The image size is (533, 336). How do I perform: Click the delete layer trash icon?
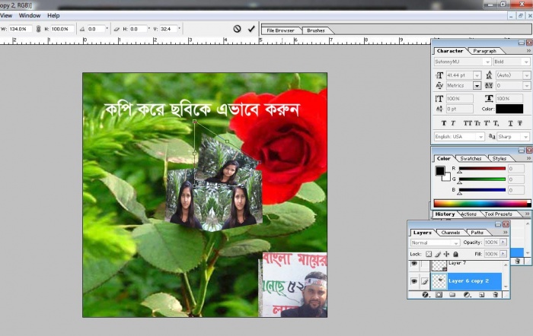pos(496,293)
